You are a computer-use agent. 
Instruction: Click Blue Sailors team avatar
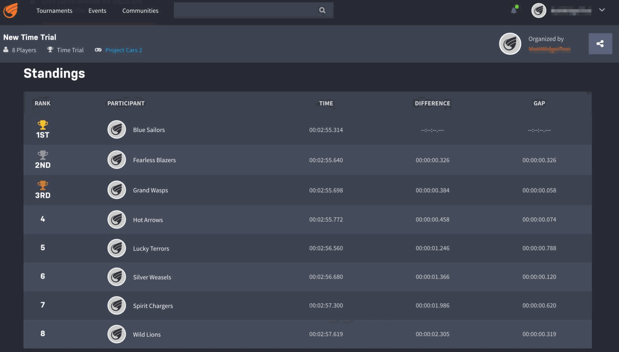point(117,130)
